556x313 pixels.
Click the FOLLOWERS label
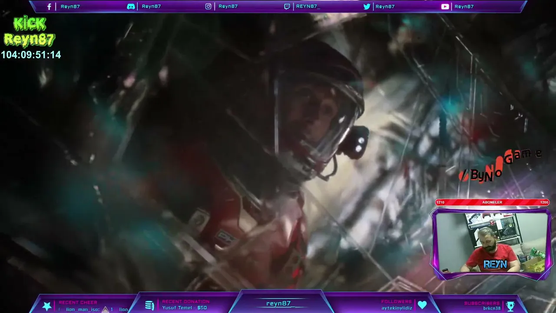(397, 302)
